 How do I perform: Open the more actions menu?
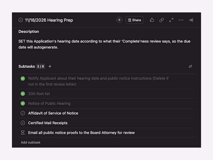coord(181,20)
